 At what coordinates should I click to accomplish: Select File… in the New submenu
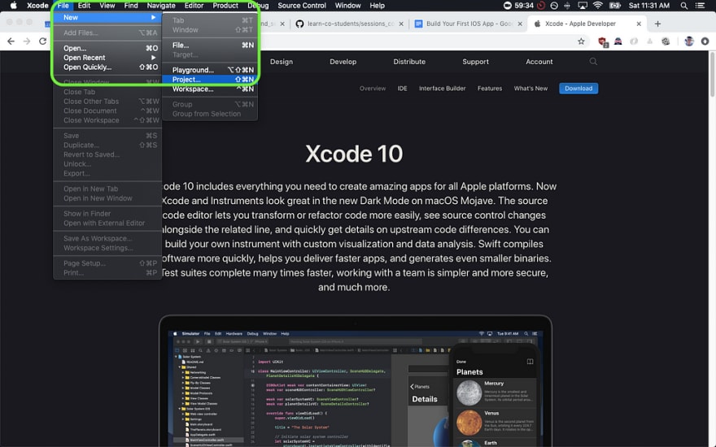click(x=210, y=46)
